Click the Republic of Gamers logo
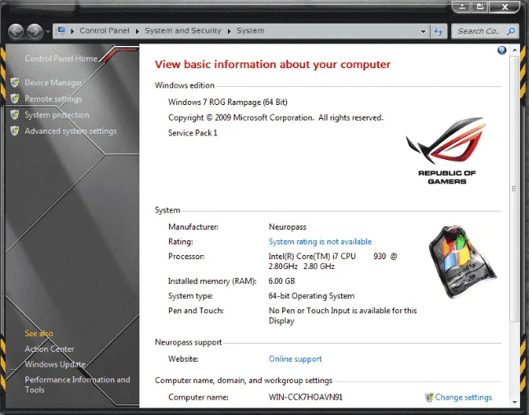Image resolution: width=529 pixels, height=415 pixels. tap(447, 151)
